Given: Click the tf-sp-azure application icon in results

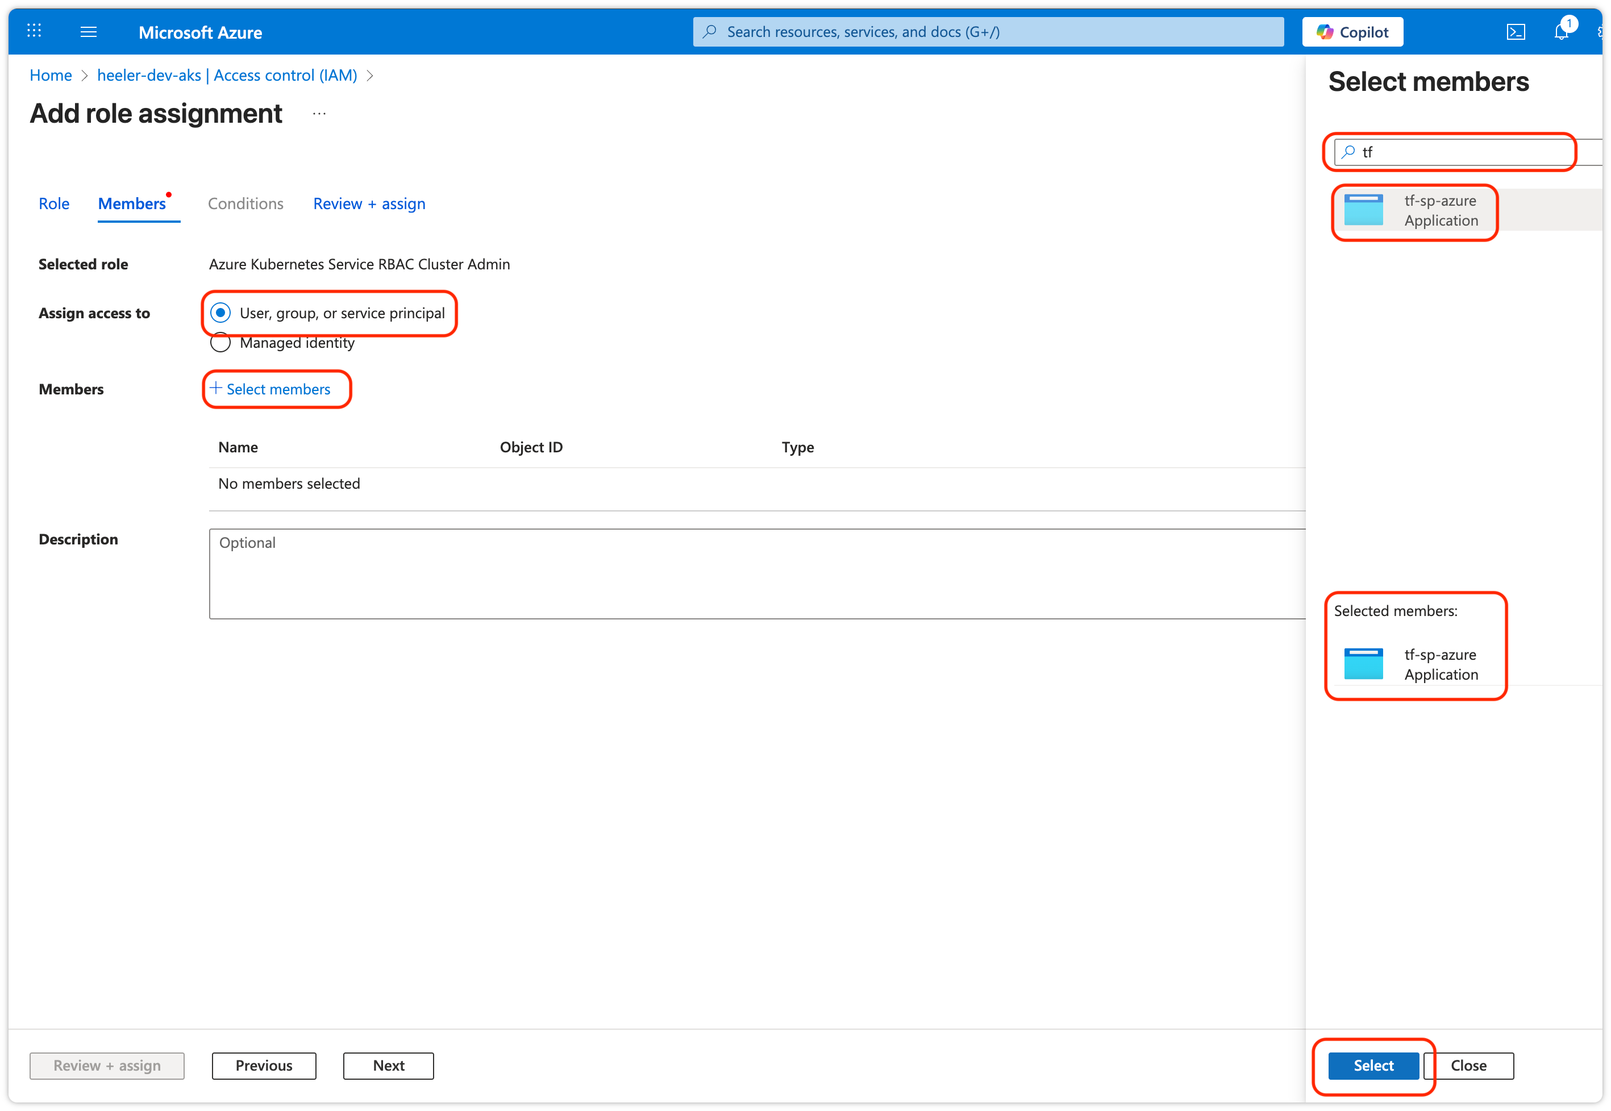Looking at the screenshot, I should pos(1363,210).
